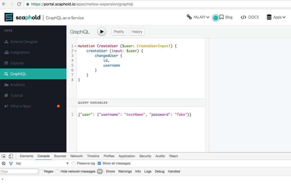Open What's New! in the sidebar

33,106
